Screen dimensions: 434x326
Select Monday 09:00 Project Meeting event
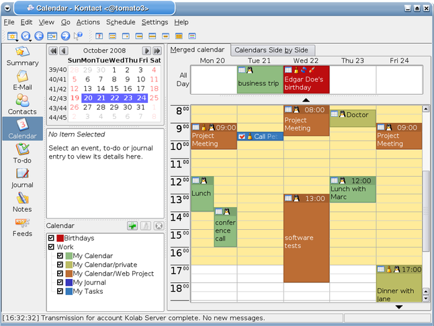(x=214, y=136)
